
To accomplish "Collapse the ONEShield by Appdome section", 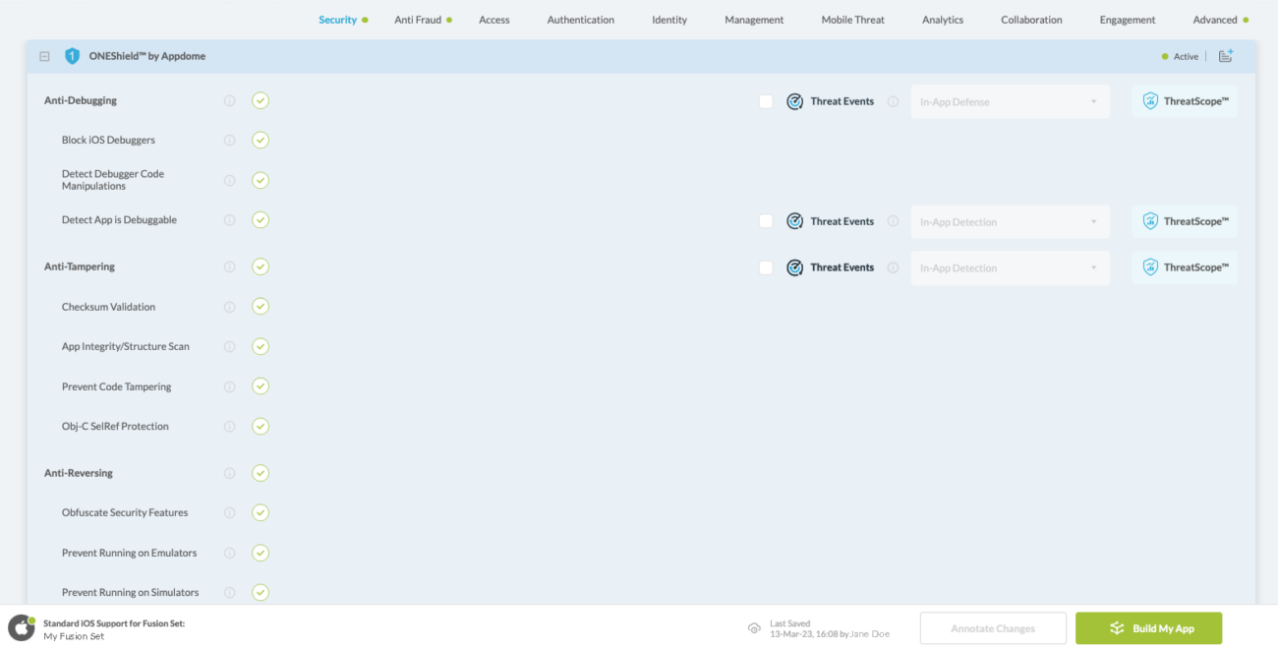I will 44,56.
